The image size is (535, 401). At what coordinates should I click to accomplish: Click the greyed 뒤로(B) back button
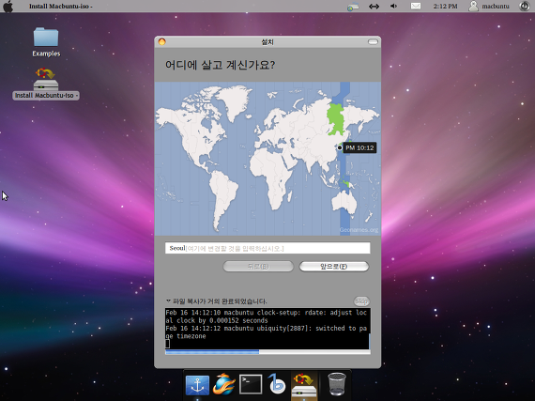point(258,267)
